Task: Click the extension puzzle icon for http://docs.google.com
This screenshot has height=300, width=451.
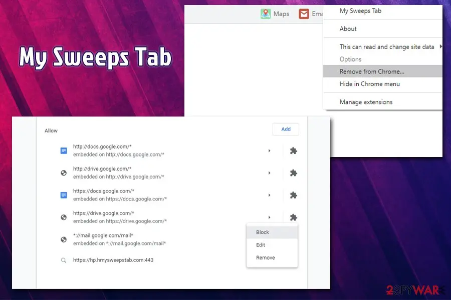Action: pos(293,150)
